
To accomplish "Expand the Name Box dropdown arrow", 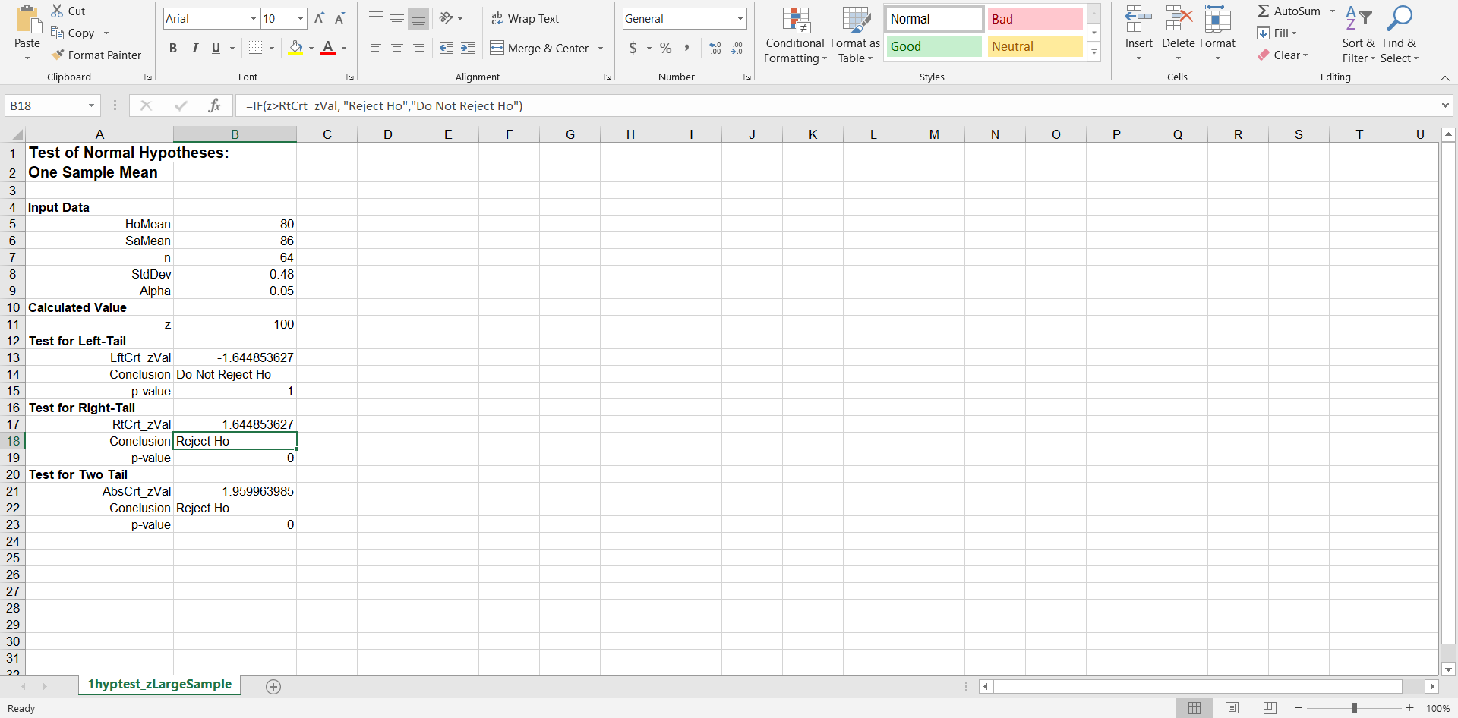I will pos(91,105).
